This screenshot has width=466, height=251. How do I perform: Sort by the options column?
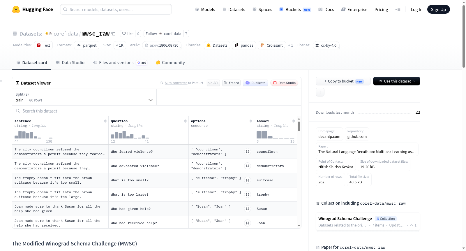tap(251, 121)
